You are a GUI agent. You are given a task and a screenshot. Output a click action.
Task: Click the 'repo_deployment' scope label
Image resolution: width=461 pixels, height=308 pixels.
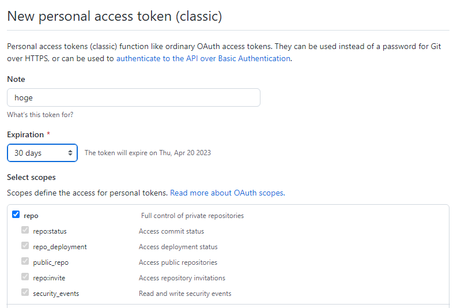coord(60,247)
